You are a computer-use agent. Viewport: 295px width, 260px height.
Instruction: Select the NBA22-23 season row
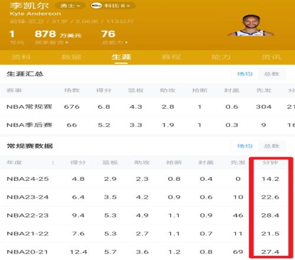[x=147, y=215]
